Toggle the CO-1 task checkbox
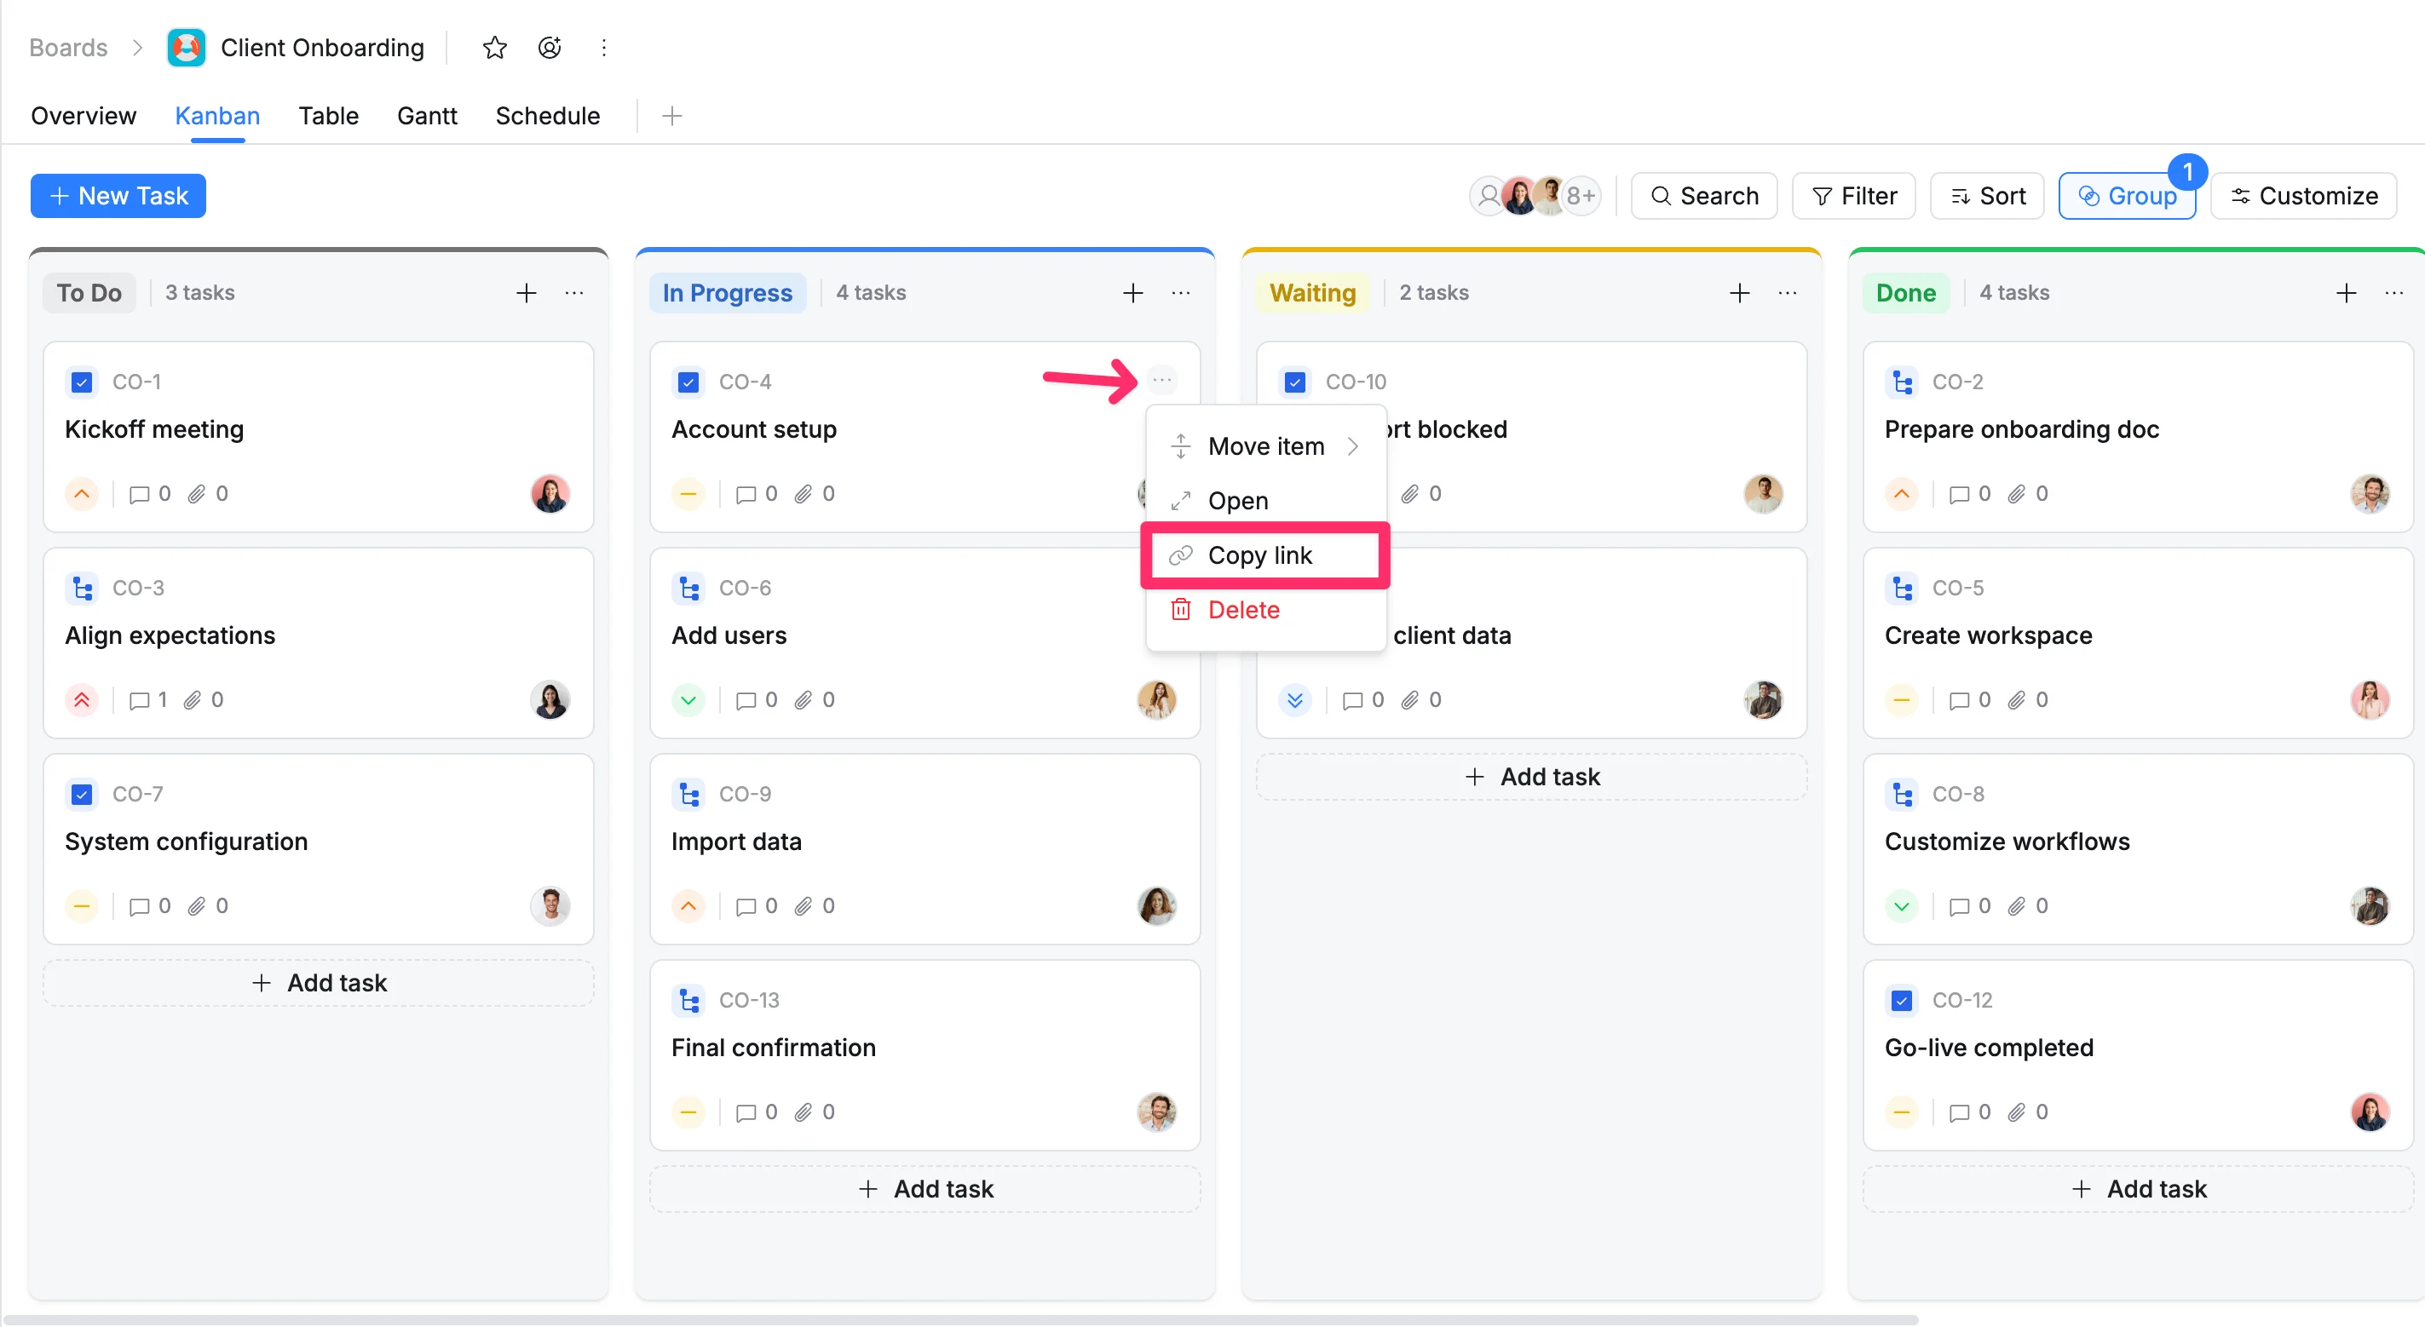 (x=82, y=382)
